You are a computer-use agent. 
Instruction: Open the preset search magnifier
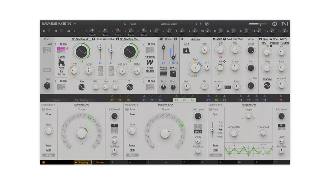pos(125,24)
